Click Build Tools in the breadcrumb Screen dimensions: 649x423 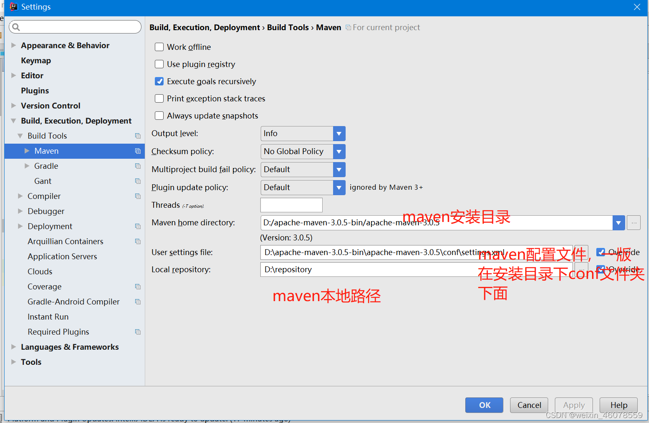pos(288,28)
